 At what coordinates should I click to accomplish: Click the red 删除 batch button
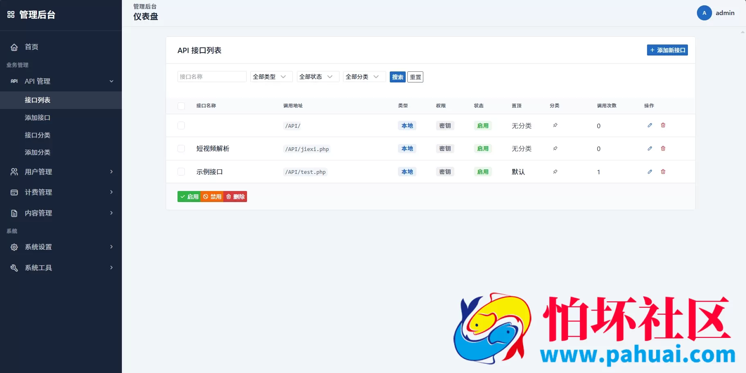point(235,197)
